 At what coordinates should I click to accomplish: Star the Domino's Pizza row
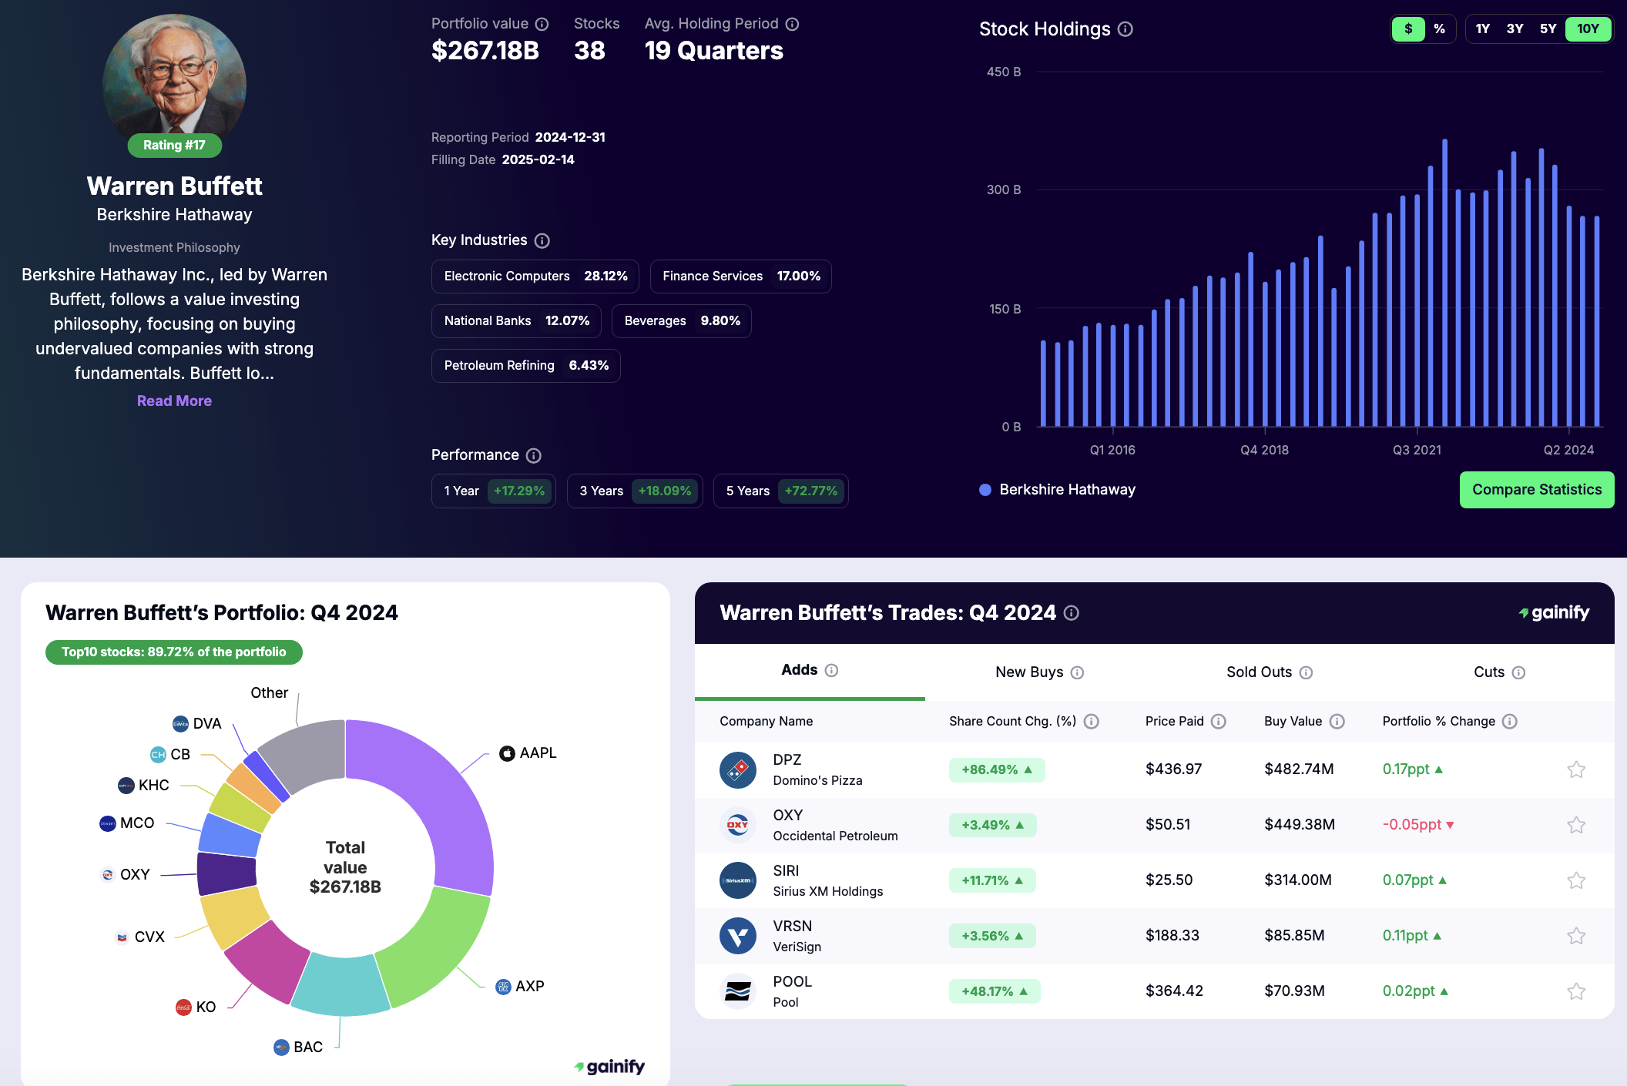(1576, 769)
